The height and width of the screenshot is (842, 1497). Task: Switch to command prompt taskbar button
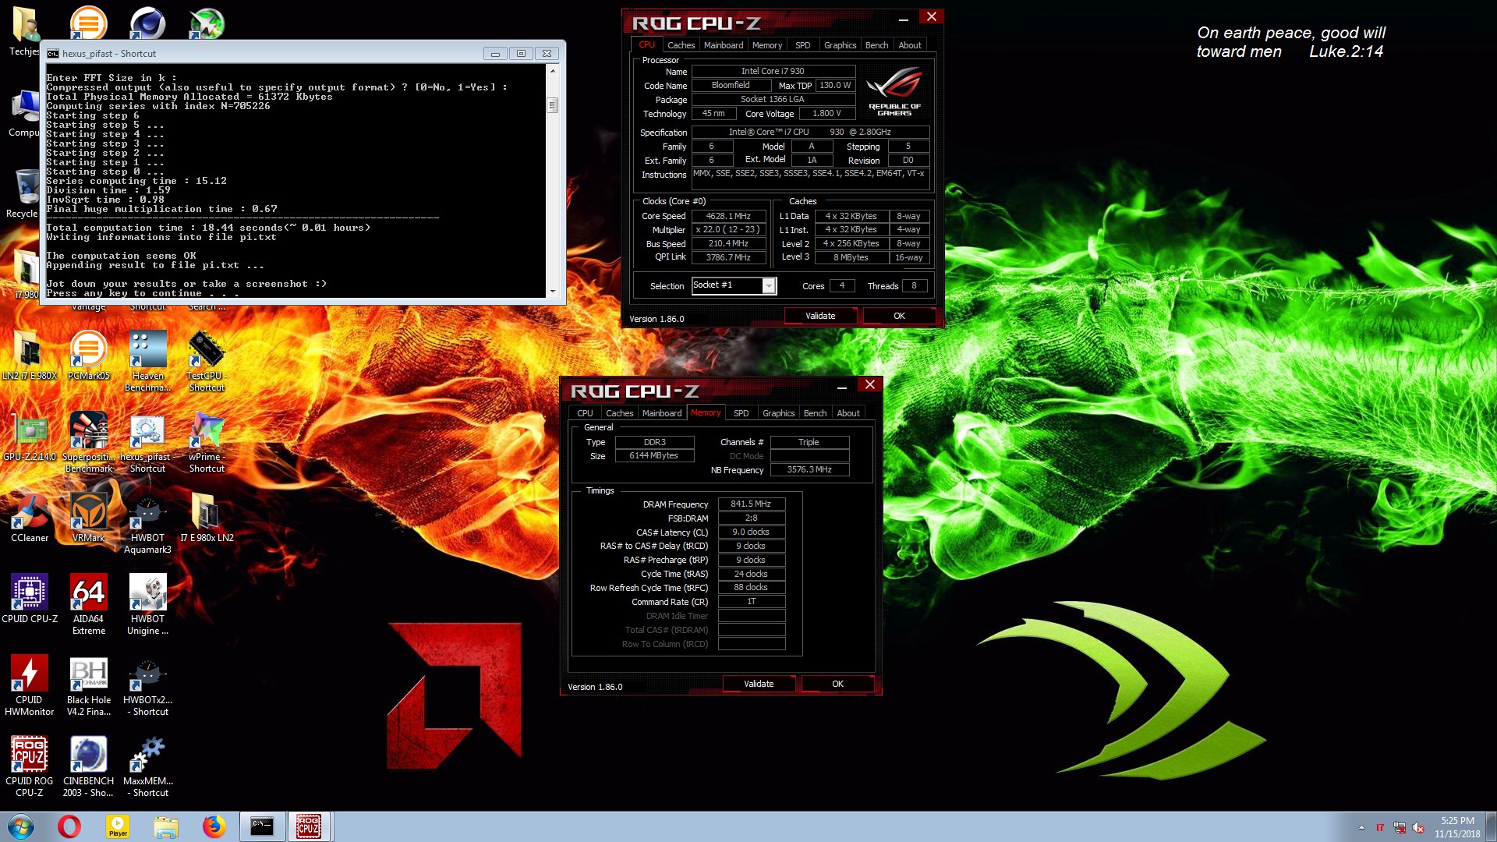262,826
